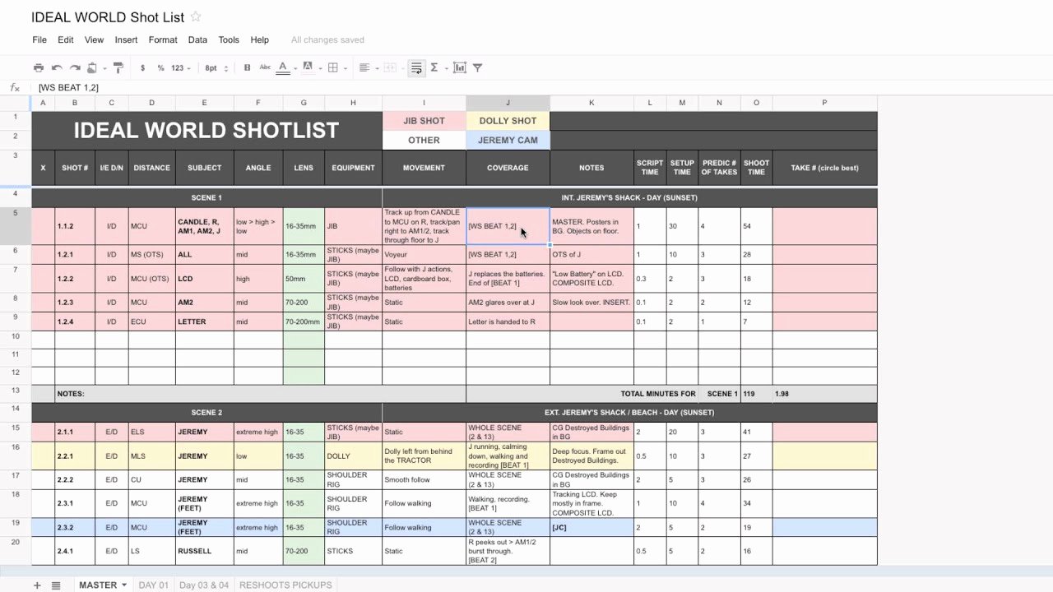Undo the last change

(57, 67)
